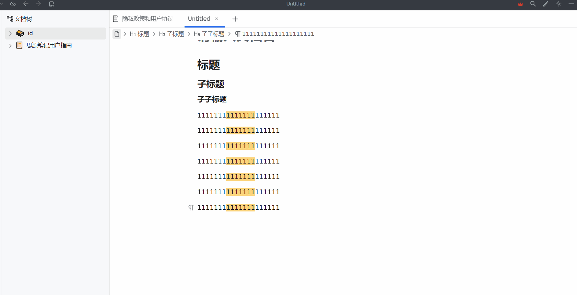Viewport: 577px width, 295px height.
Task: Click the paragraph breadcrumb of 1s
Action: [x=274, y=34]
